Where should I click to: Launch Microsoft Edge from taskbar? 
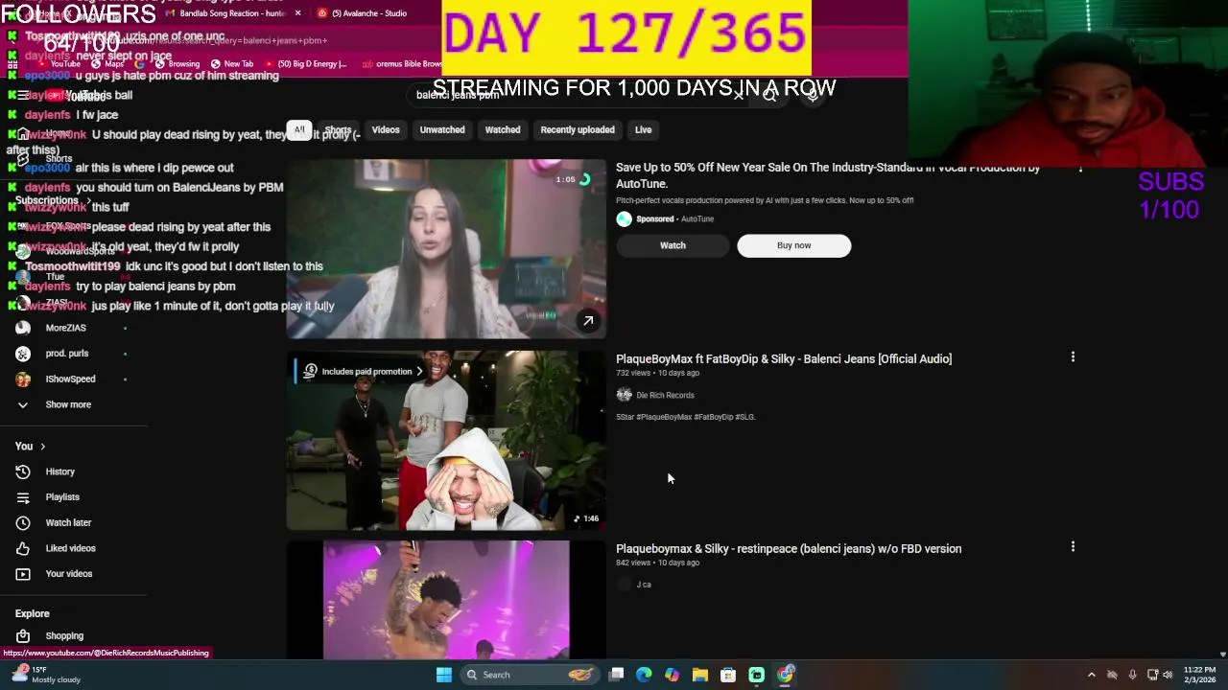(x=644, y=675)
